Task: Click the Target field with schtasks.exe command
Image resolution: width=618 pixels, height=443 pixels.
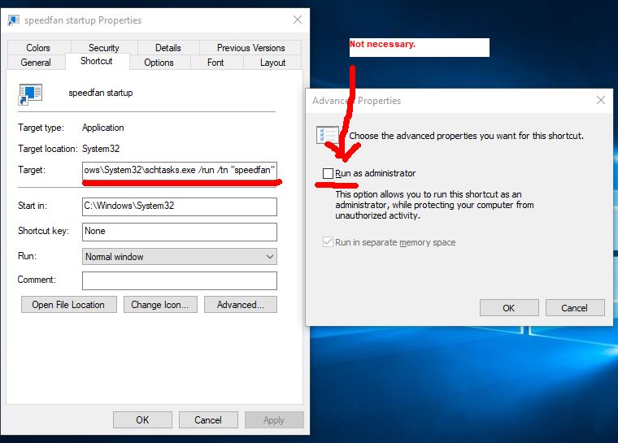Action: 180,171
